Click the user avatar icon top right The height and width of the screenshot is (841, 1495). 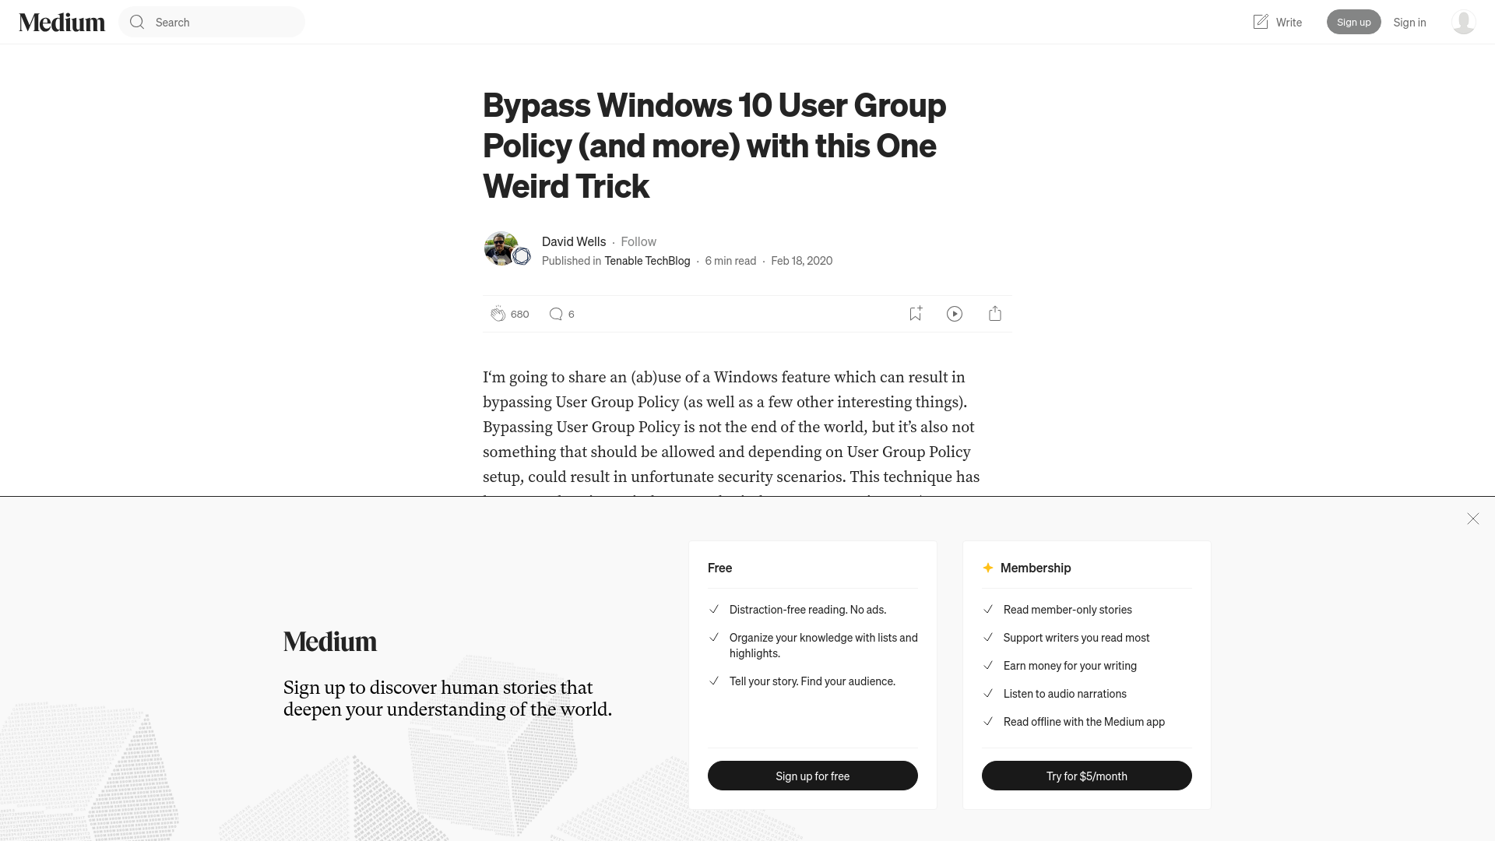[1463, 22]
